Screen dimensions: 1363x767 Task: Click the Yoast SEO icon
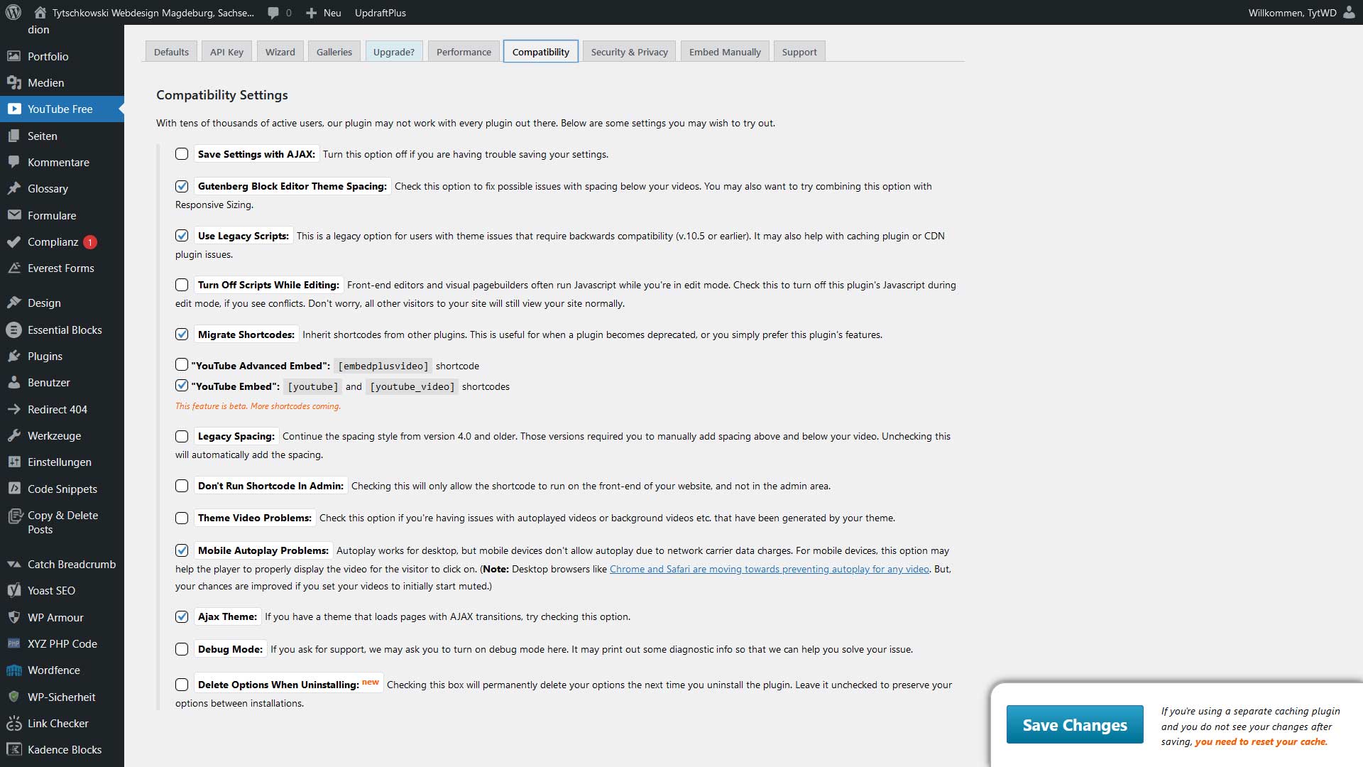(13, 590)
